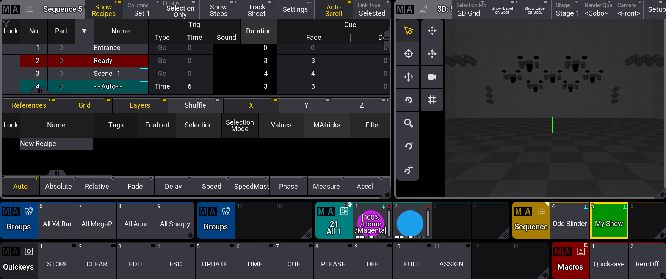
Task: Switch to the Absolute layer tab
Action: (58, 187)
